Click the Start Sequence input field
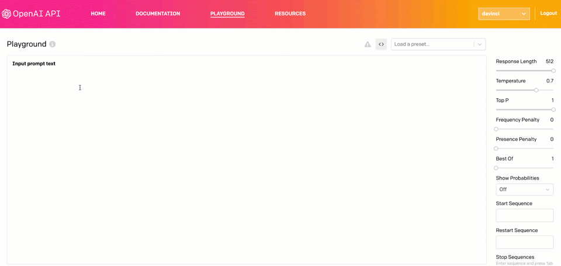Image resolution: width=561 pixels, height=266 pixels. click(525, 216)
